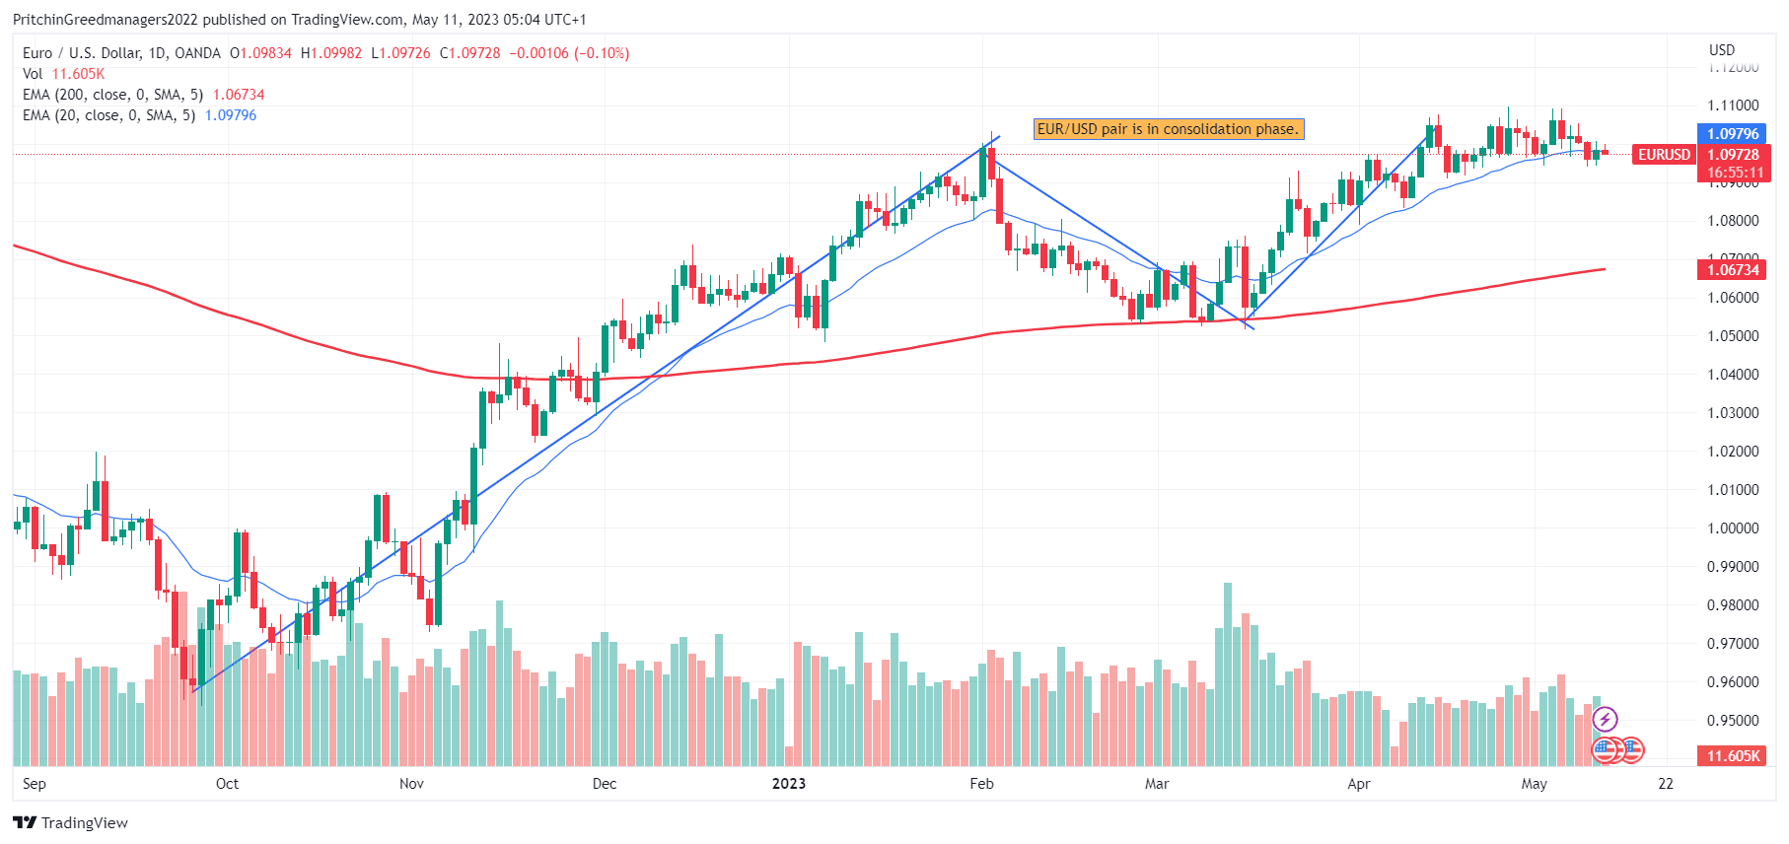Click the EMA 200 legend value 1.06734
Image resolution: width=1789 pixels, height=844 pixels.
[239, 95]
